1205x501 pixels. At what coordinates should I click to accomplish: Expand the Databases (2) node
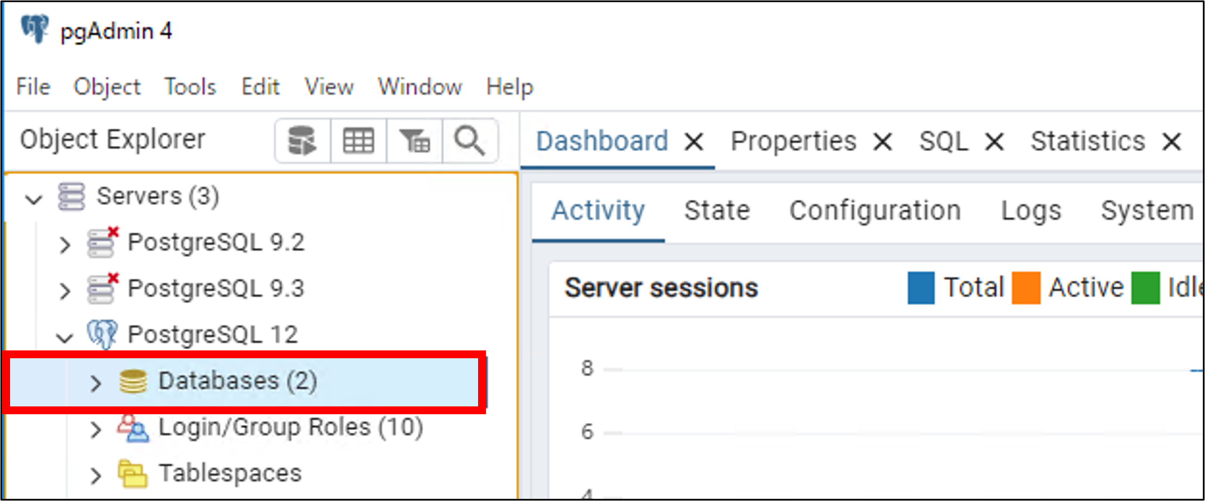click(x=96, y=383)
